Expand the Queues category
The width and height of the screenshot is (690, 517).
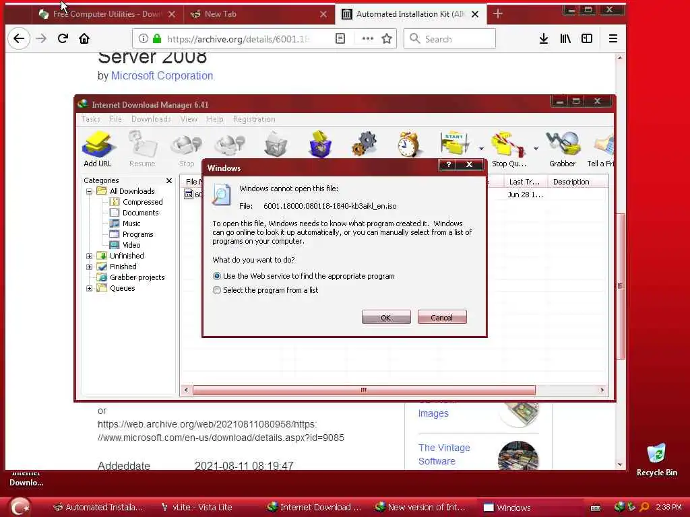click(x=90, y=288)
